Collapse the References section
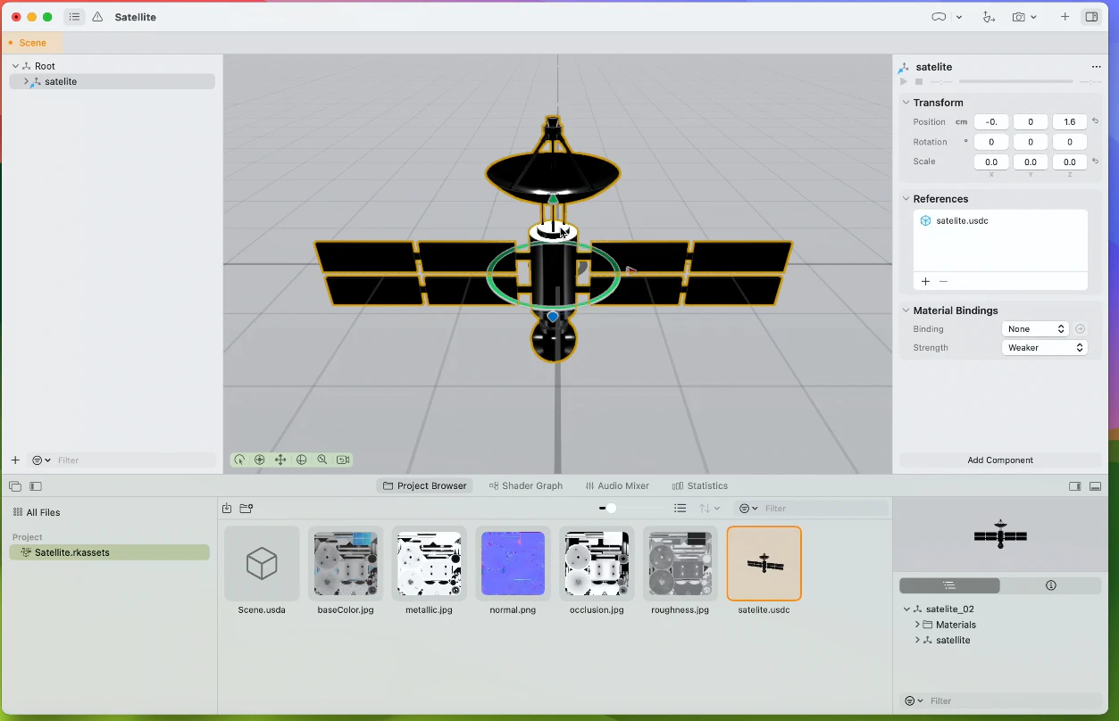1119x721 pixels. 906,199
